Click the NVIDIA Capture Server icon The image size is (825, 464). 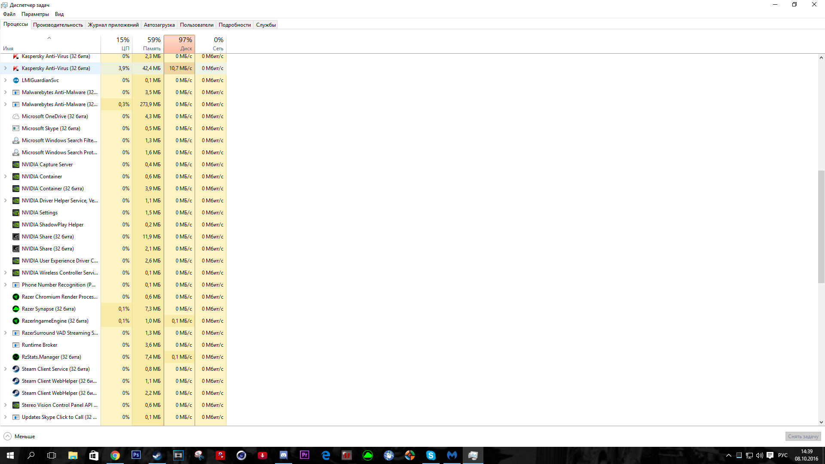[16, 165]
